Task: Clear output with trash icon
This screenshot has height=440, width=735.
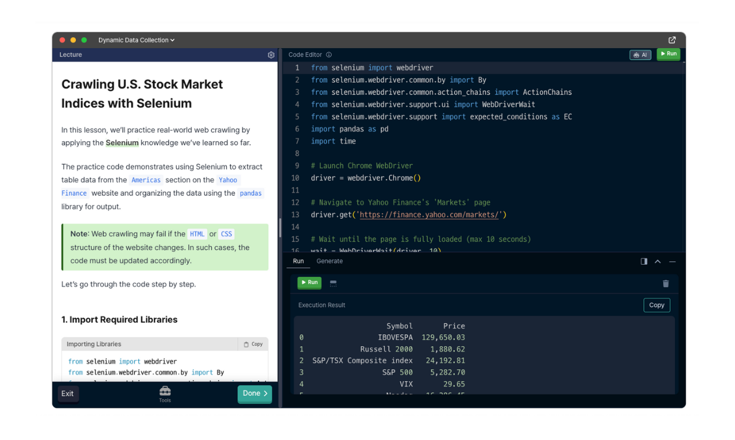Action: pyautogui.click(x=666, y=283)
